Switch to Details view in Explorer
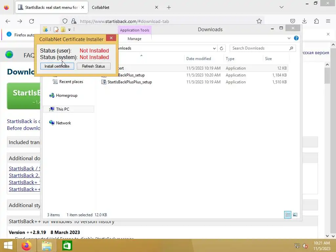 tap(287, 215)
